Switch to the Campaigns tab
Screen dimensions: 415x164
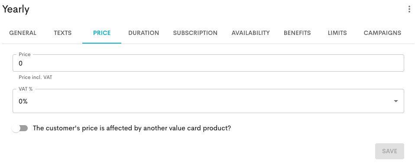click(383, 33)
